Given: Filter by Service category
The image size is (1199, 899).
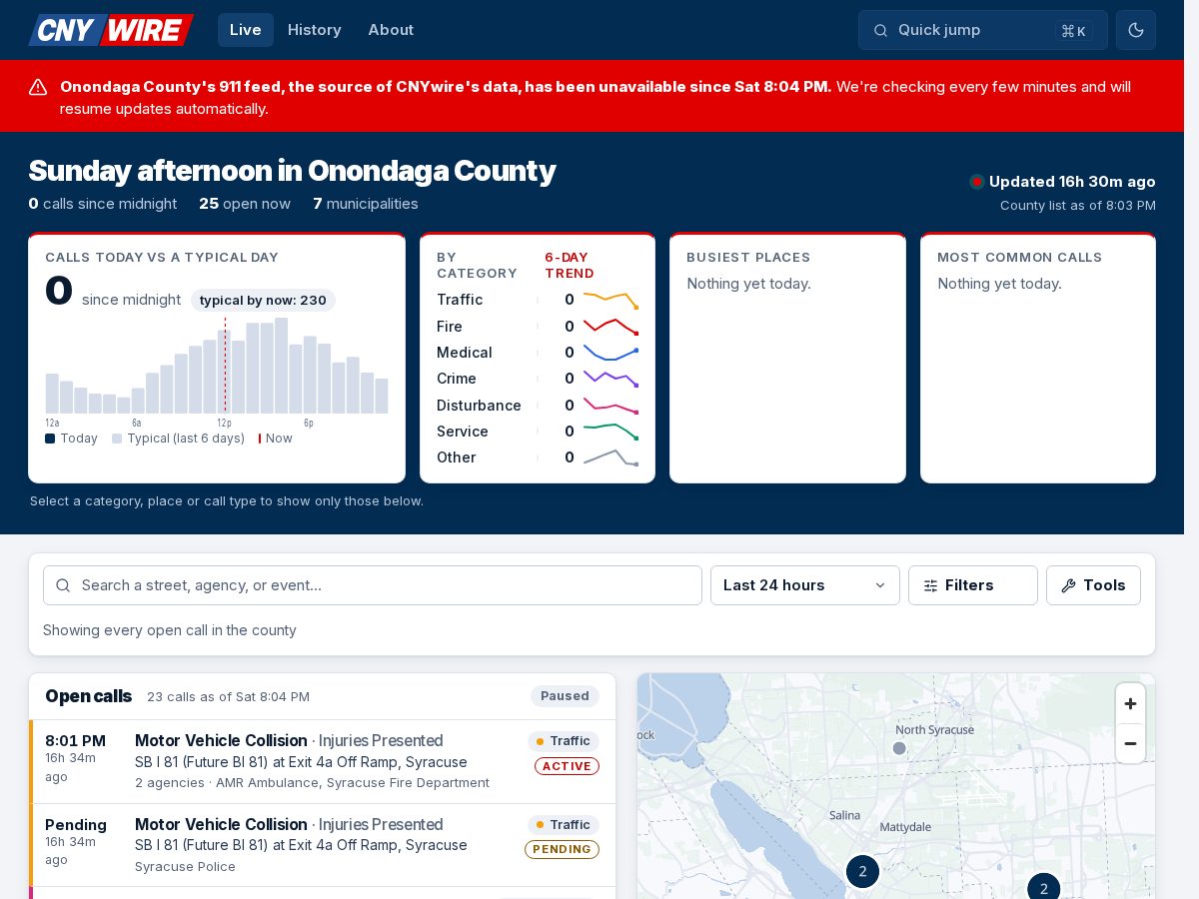Looking at the screenshot, I should click(538, 432).
